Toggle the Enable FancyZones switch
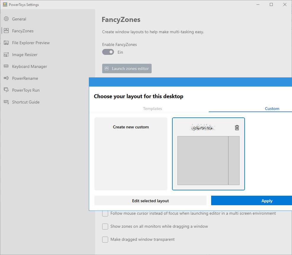 pos(108,52)
